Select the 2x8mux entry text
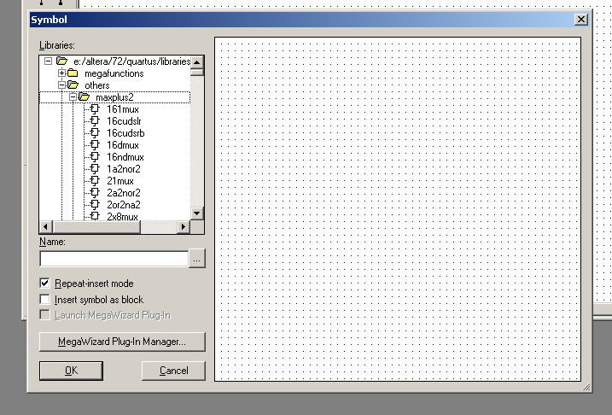The width and height of the screenshot is (612, 415). [x=123, y=216]
